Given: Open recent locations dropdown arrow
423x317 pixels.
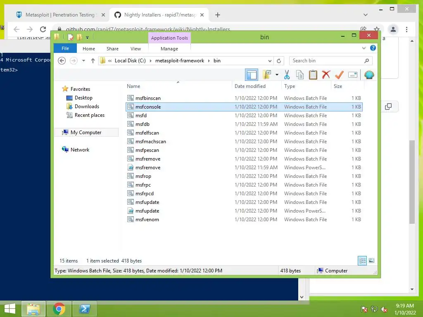Looking at the screenshot, I should [83, 61].
